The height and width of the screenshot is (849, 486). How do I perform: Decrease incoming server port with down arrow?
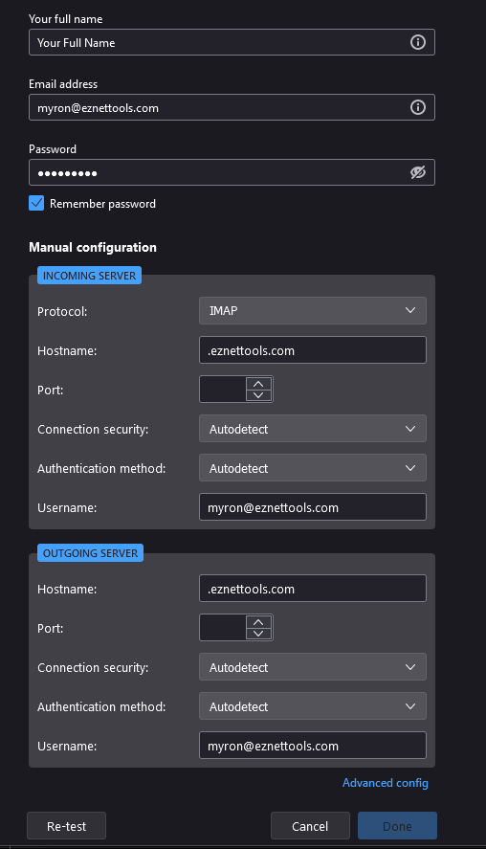coord(258,394)
